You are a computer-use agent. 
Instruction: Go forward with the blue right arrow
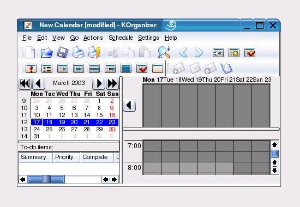coord(199,52)
